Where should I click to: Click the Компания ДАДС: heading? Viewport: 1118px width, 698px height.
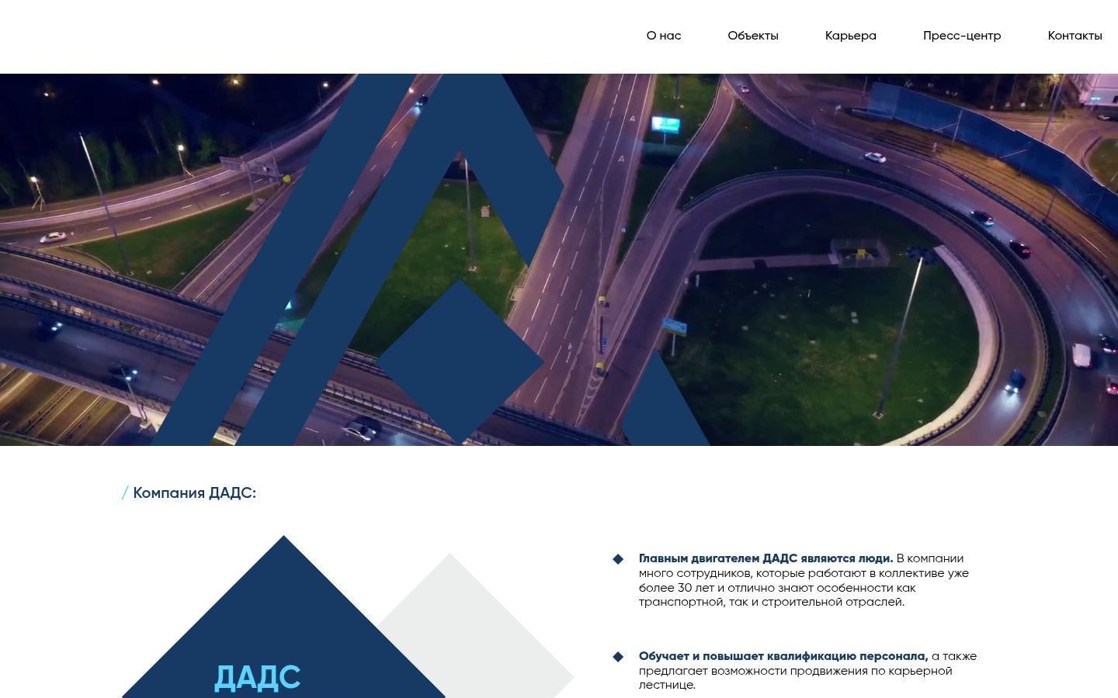click(194, 493)
